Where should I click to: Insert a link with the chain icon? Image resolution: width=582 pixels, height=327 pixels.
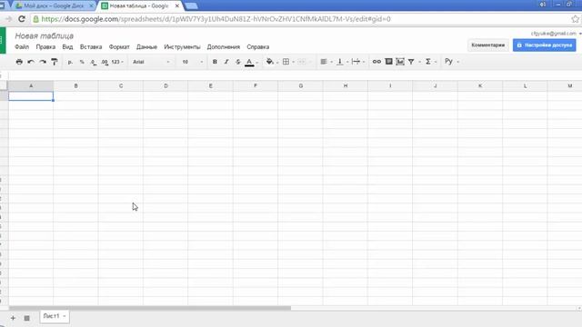coord(376,62)
